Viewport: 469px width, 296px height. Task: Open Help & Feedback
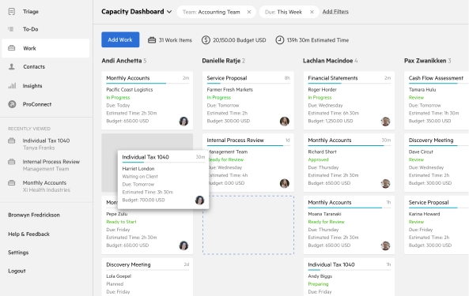[x=28, y=234]
